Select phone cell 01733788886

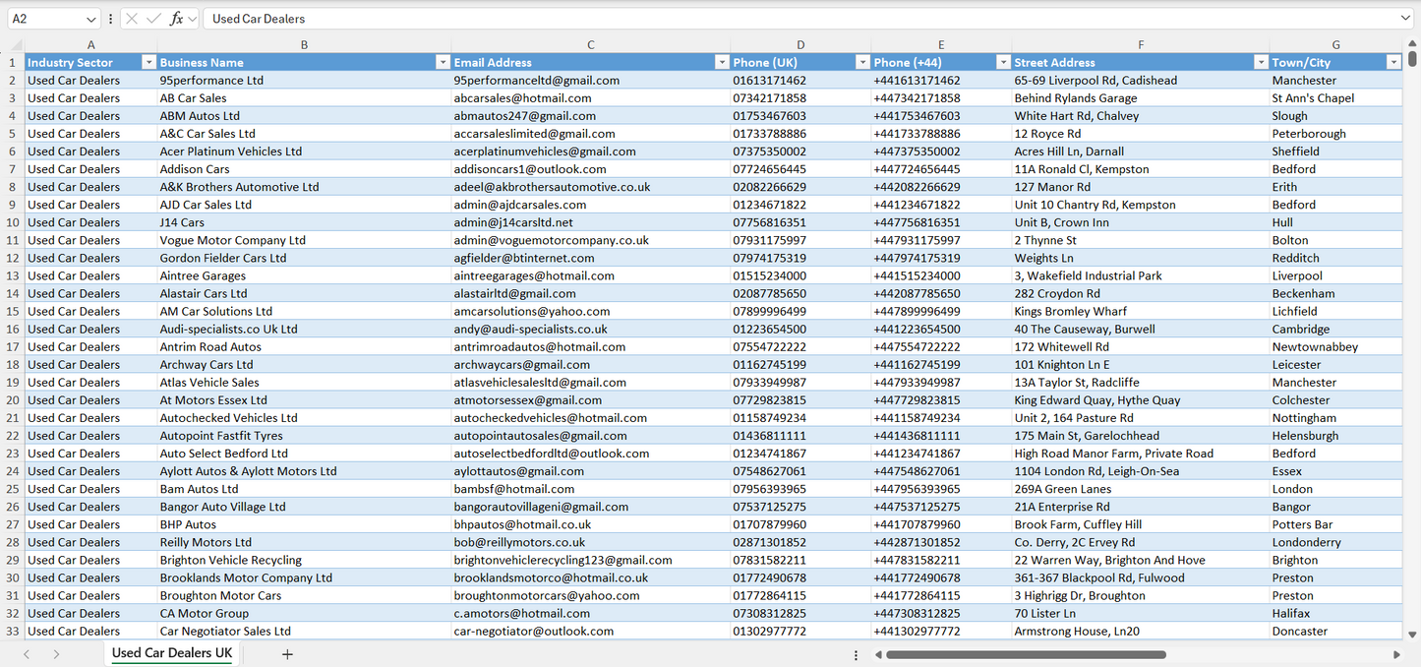pyautogui.click(x=800, y=134)
